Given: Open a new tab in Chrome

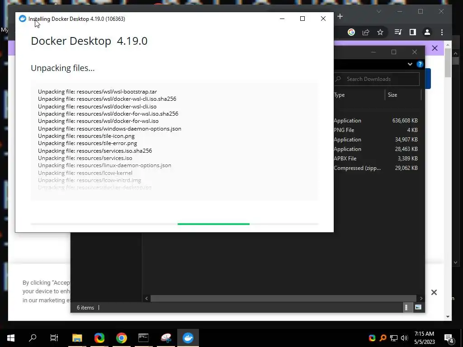Looking at the screenshot, I should [340, 16].
